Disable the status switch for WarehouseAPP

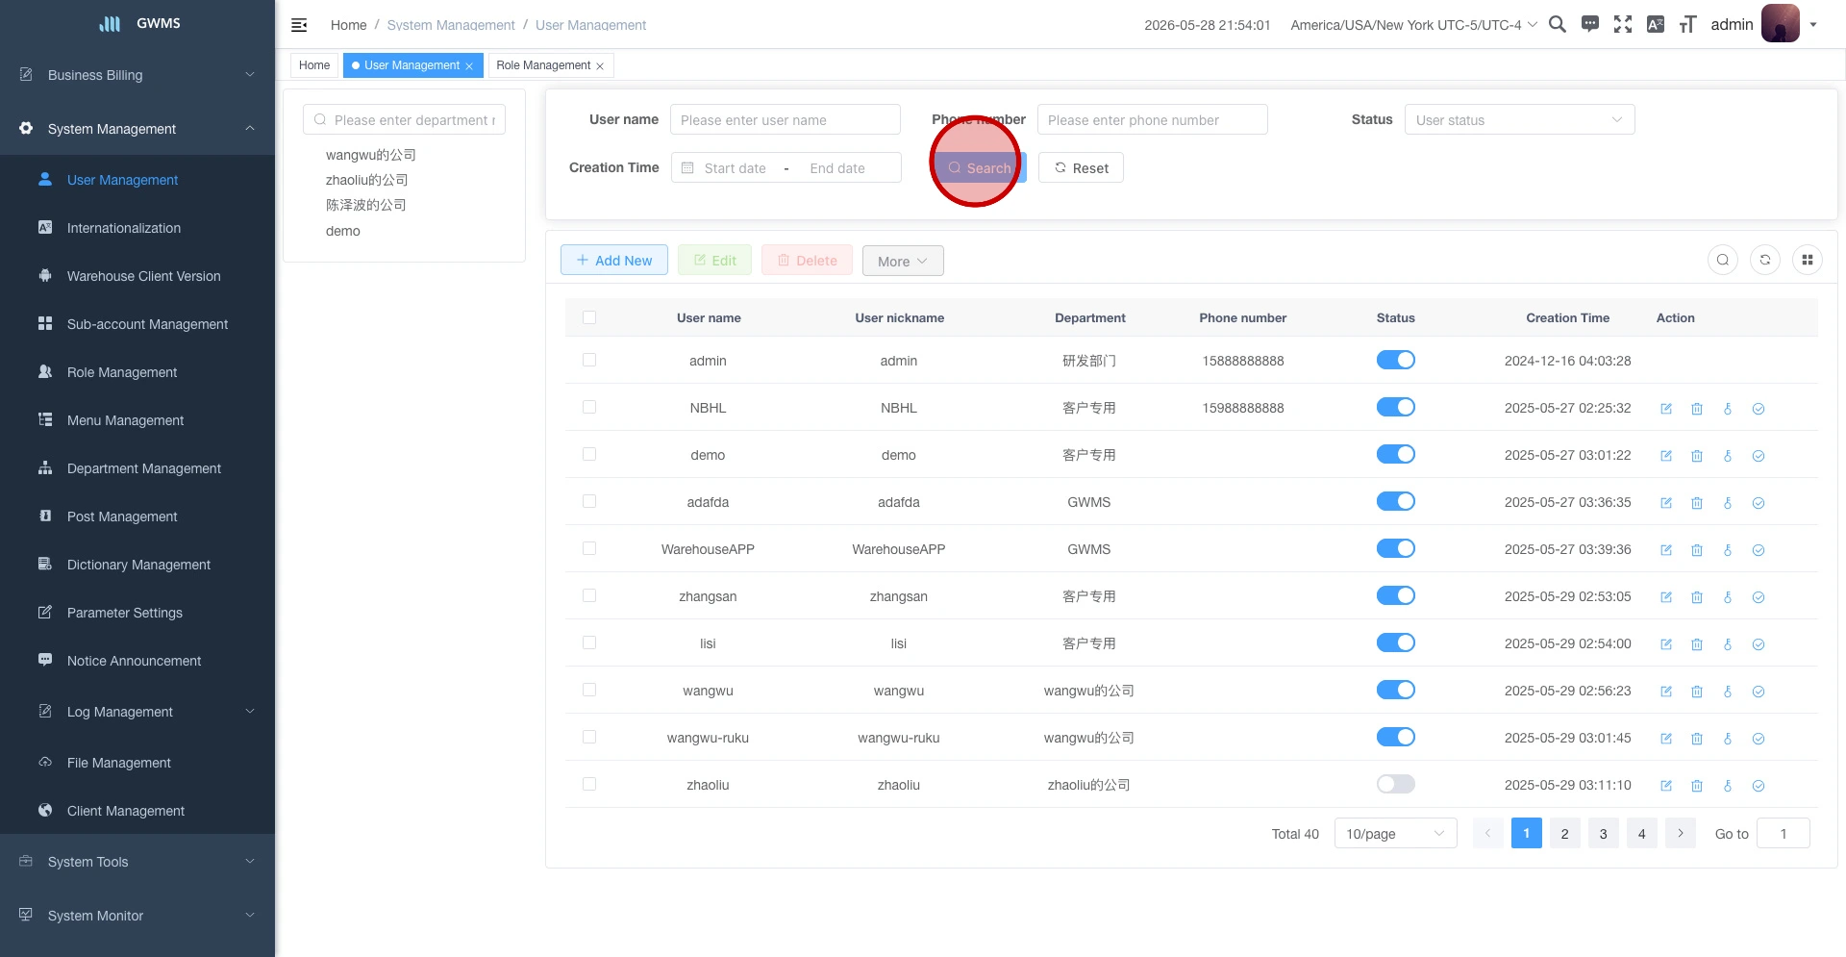point(1395,548)
